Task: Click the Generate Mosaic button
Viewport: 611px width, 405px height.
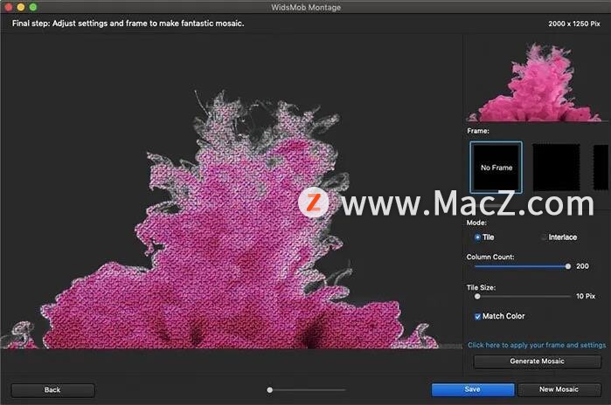Action: (537, 361)
